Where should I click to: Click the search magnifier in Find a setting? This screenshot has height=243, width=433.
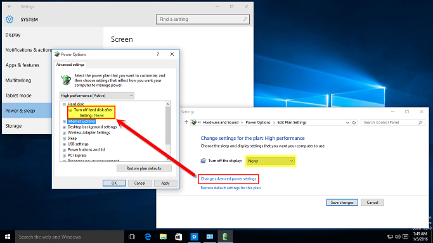[x=245, y=19]
